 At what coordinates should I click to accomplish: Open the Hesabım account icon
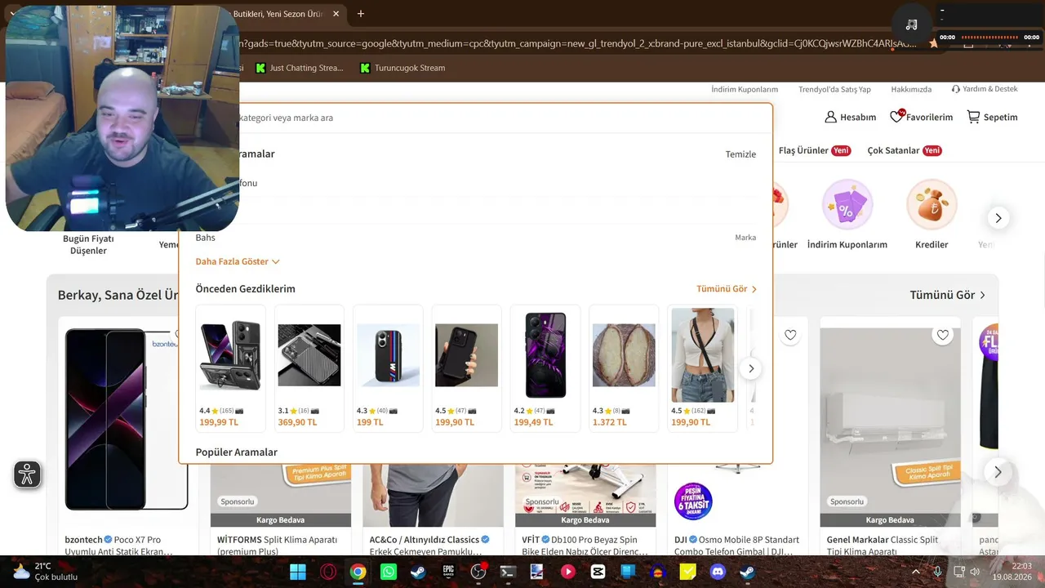[831, 117]
